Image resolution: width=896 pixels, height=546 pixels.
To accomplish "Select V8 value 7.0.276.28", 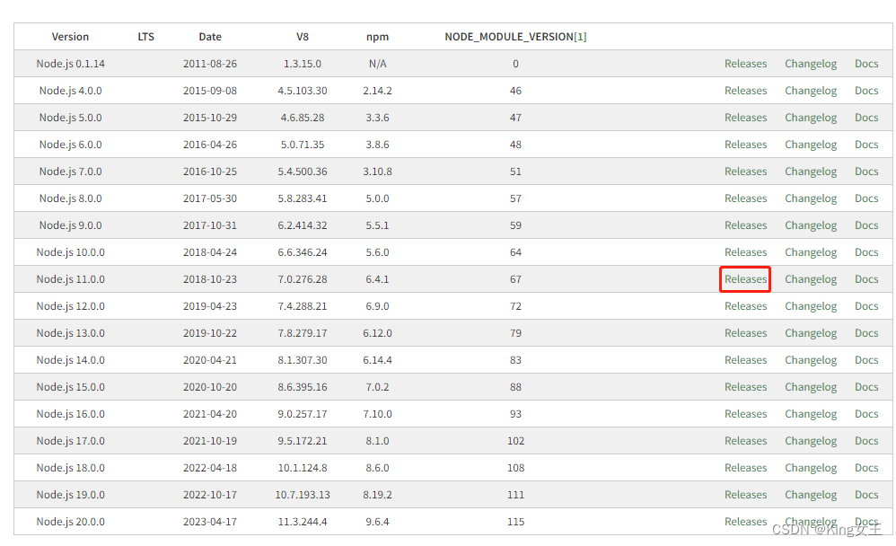I will click(303, 279).
